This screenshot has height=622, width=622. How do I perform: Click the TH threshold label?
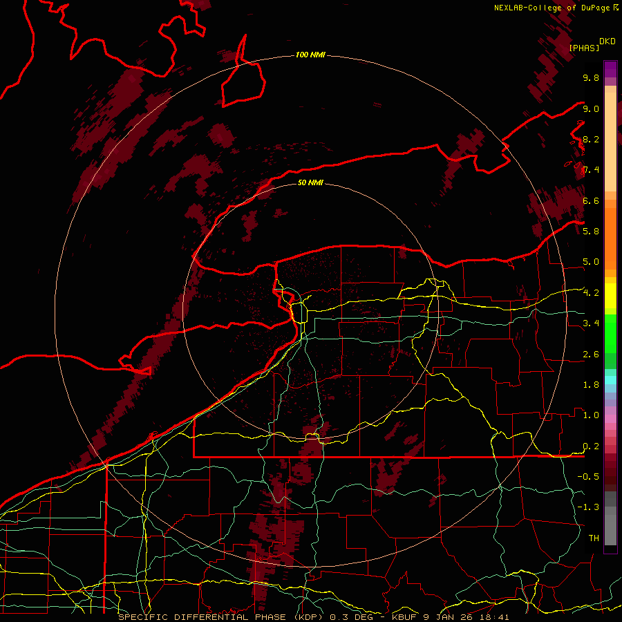[x=594, y=538]
